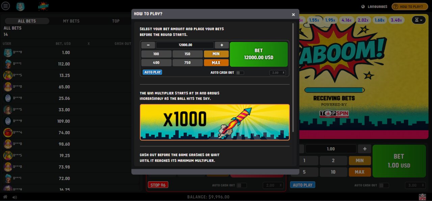Click avatar of user with 74.00 bet
The image size is (432, 201).
[8, 133]
